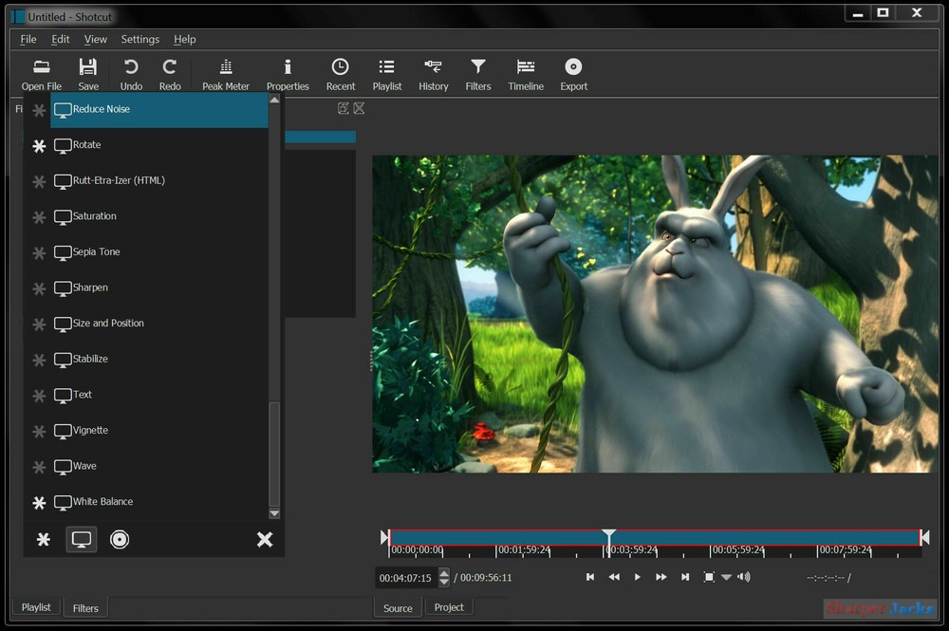This screenshot has width=949, height=631.
Task: Close the filter chooser with the X
Action: [x=265, y=539]
